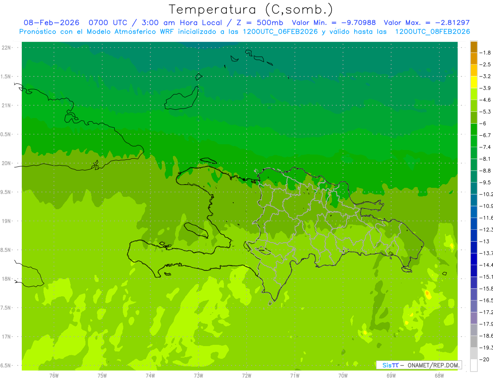Click the "-10.2" color bar label
Image resolution: width=493 pixels, height=381 pixels.
pos(487,194)
